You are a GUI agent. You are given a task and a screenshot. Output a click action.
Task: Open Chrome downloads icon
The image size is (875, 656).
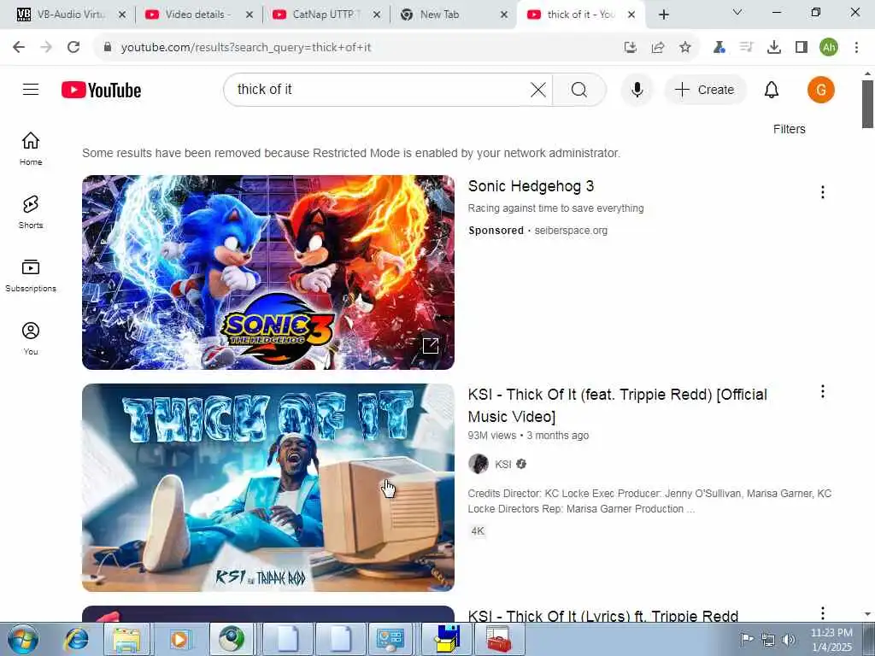(774, 48)
